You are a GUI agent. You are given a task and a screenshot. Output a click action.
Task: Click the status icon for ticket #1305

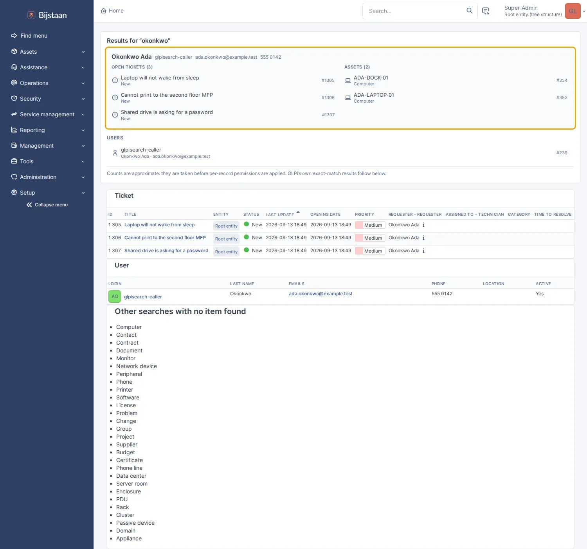tap(115, 80)
